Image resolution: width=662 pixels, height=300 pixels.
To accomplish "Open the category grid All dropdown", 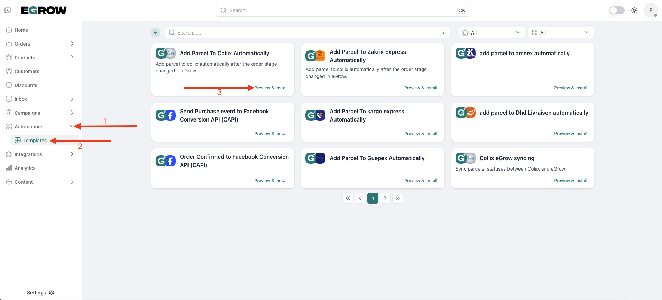I will click(561, 32).
